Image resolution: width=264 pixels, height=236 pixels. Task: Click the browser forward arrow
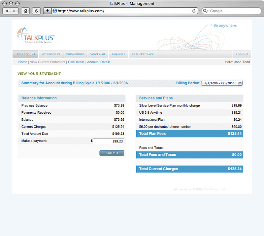click(15, 11)
